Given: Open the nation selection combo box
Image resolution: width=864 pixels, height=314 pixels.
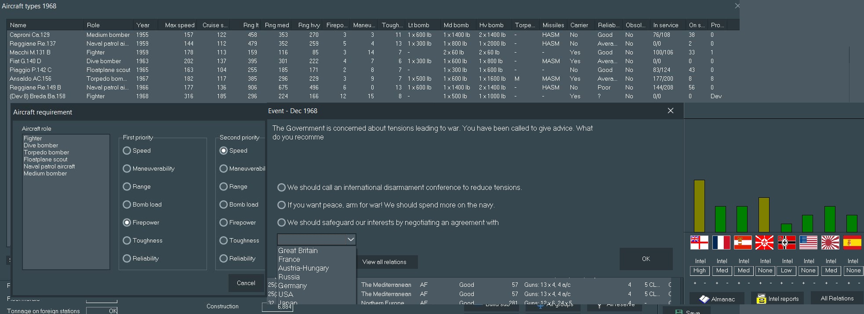Looking at the screenshot, I should [x=316, y=239].
